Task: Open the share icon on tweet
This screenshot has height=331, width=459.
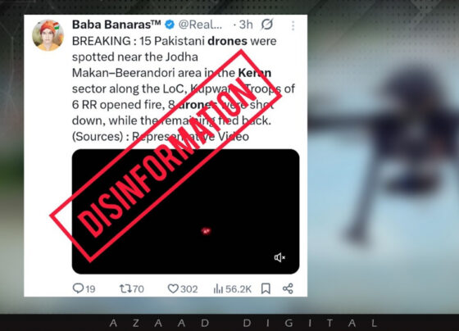Action: (288, 288)
